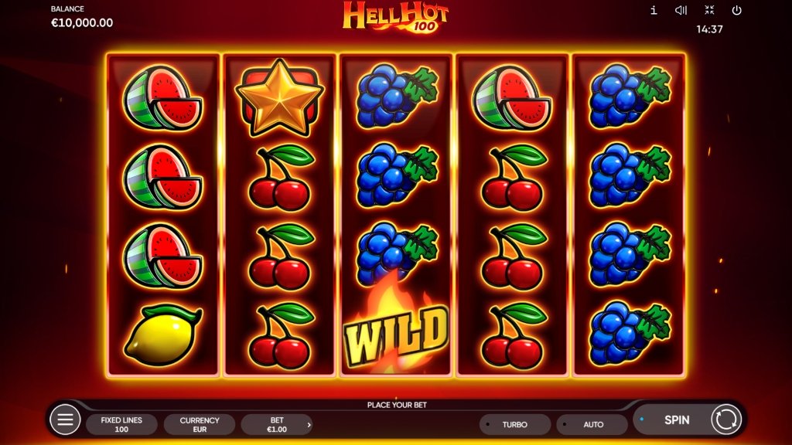Open the hamburger menu button
Viewport: 792px width, 445px height.
point(65,420)
